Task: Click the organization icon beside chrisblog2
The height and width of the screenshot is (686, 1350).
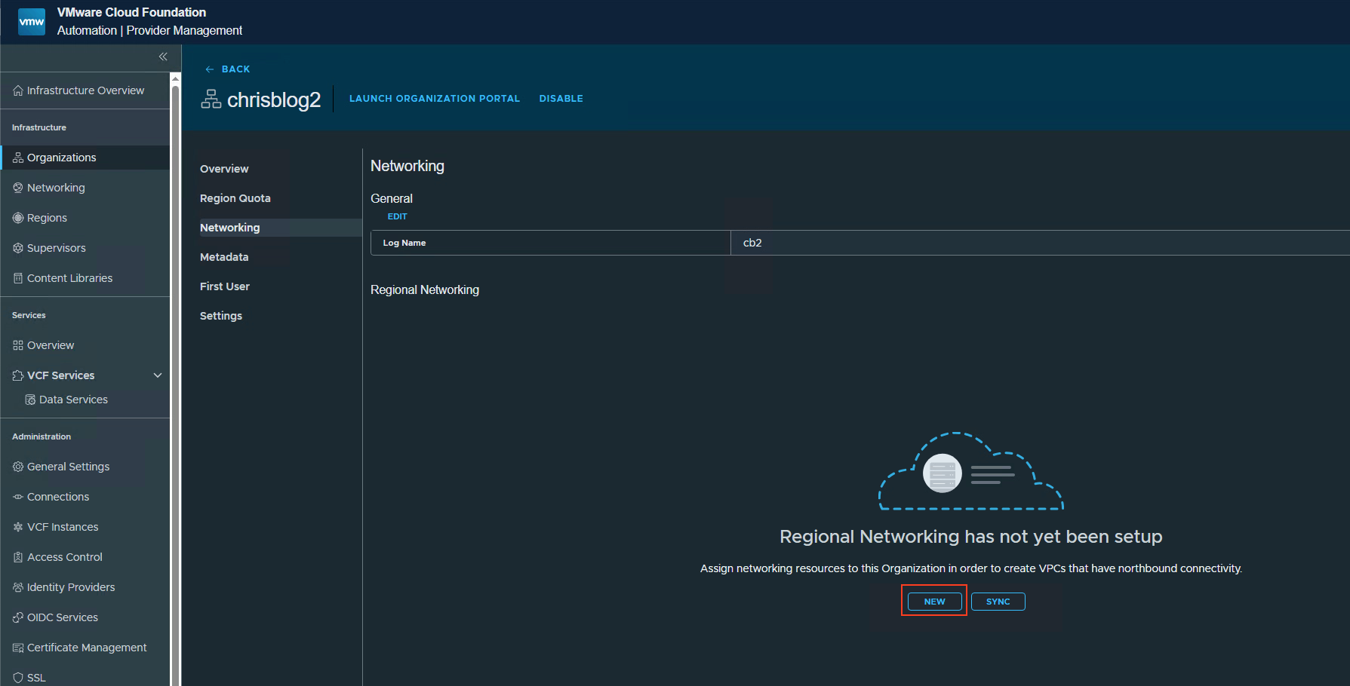Action: [x=211, y=100]
